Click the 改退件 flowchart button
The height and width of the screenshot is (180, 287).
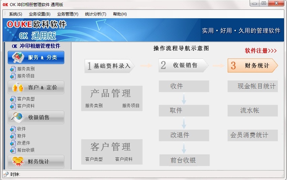click(184, 135)
